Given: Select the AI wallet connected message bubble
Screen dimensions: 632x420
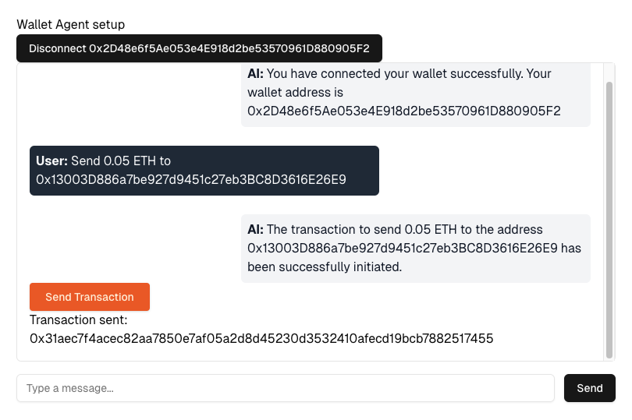Looking at the screenshot, I should [415, 93].
